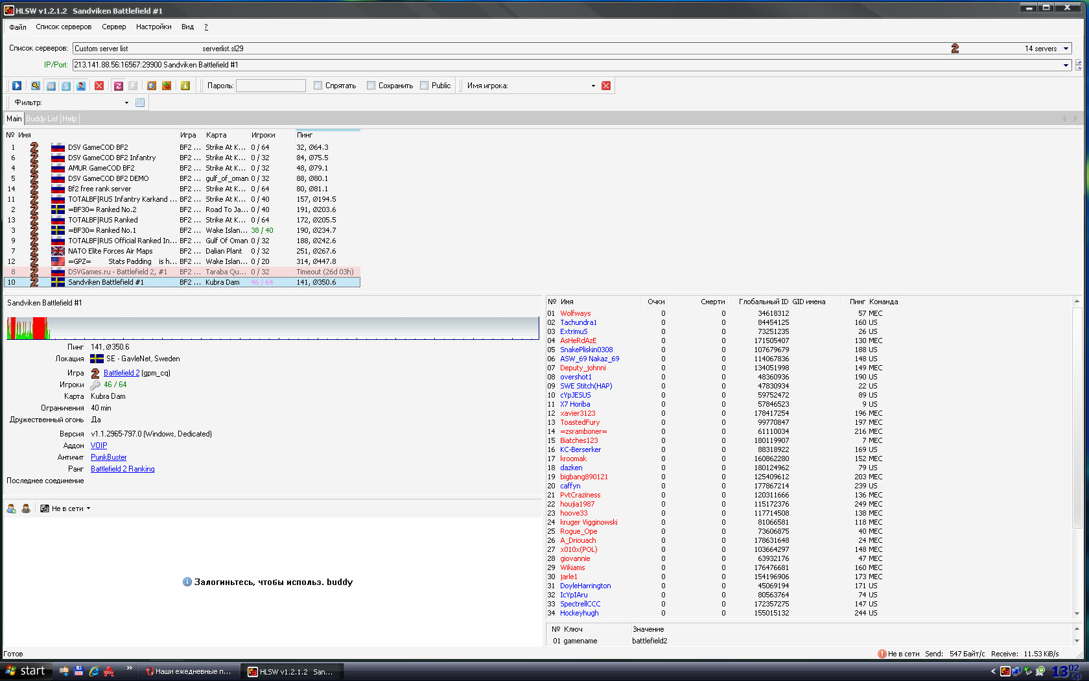Open the Не в сети status dropdown

tap(88, 508)
